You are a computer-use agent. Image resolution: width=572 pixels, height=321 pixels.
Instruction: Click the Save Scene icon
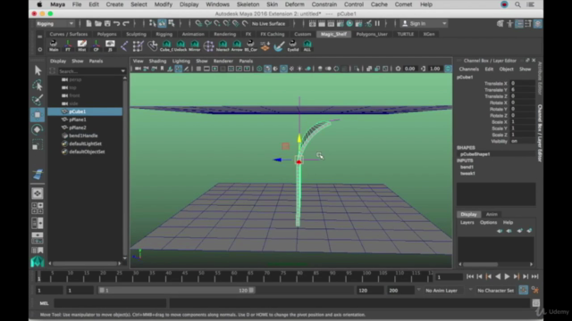click(107, 24)
